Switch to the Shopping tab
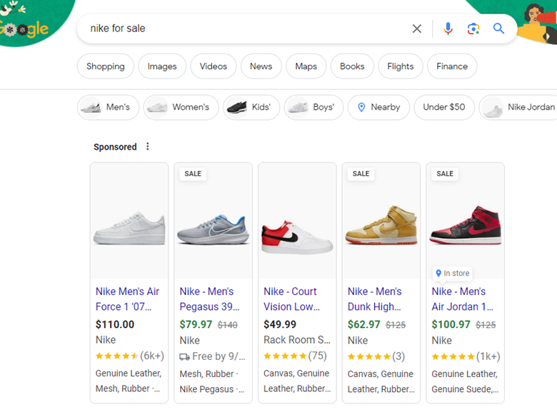The width and height of the screenshot is (557, 412). pyautogui.click(x=106, y=66)
